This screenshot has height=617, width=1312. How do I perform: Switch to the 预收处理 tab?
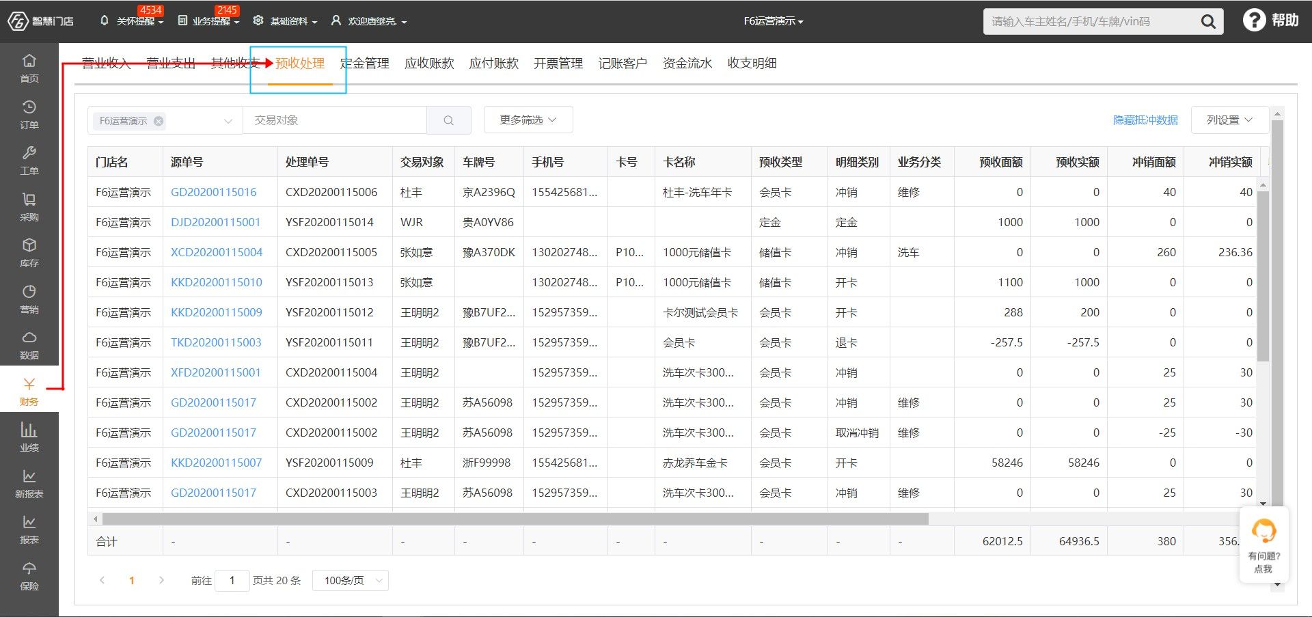coord(300,64)
